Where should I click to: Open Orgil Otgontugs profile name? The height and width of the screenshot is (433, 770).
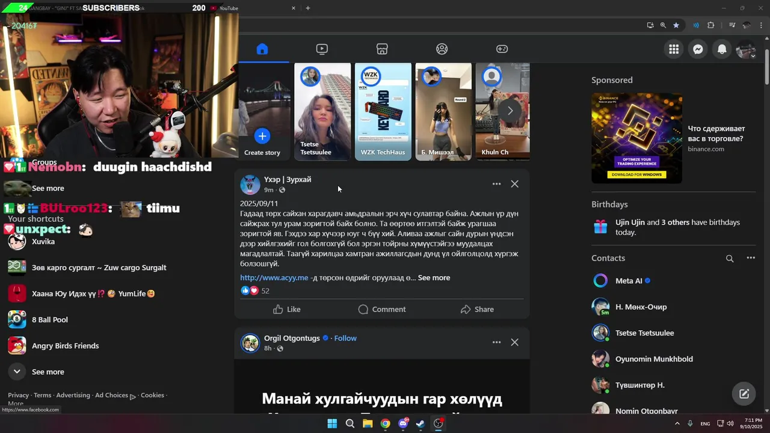pos(292,338)
